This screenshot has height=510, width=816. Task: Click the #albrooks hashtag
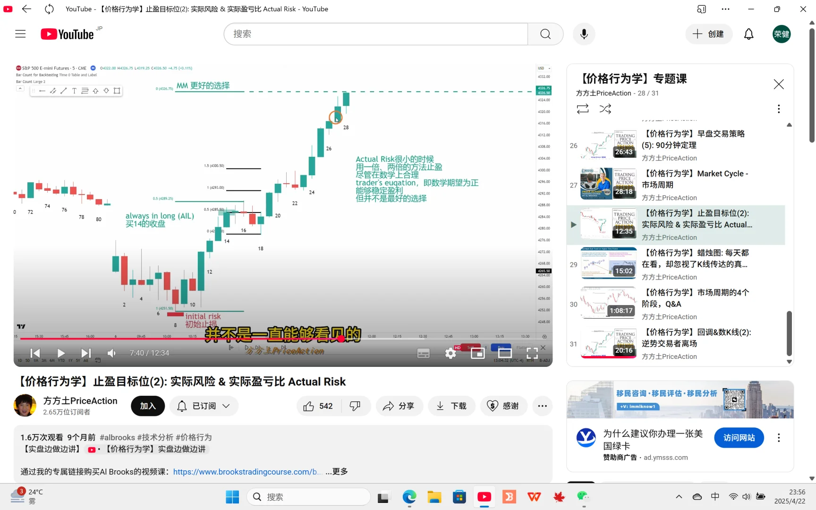coord(117,437)
